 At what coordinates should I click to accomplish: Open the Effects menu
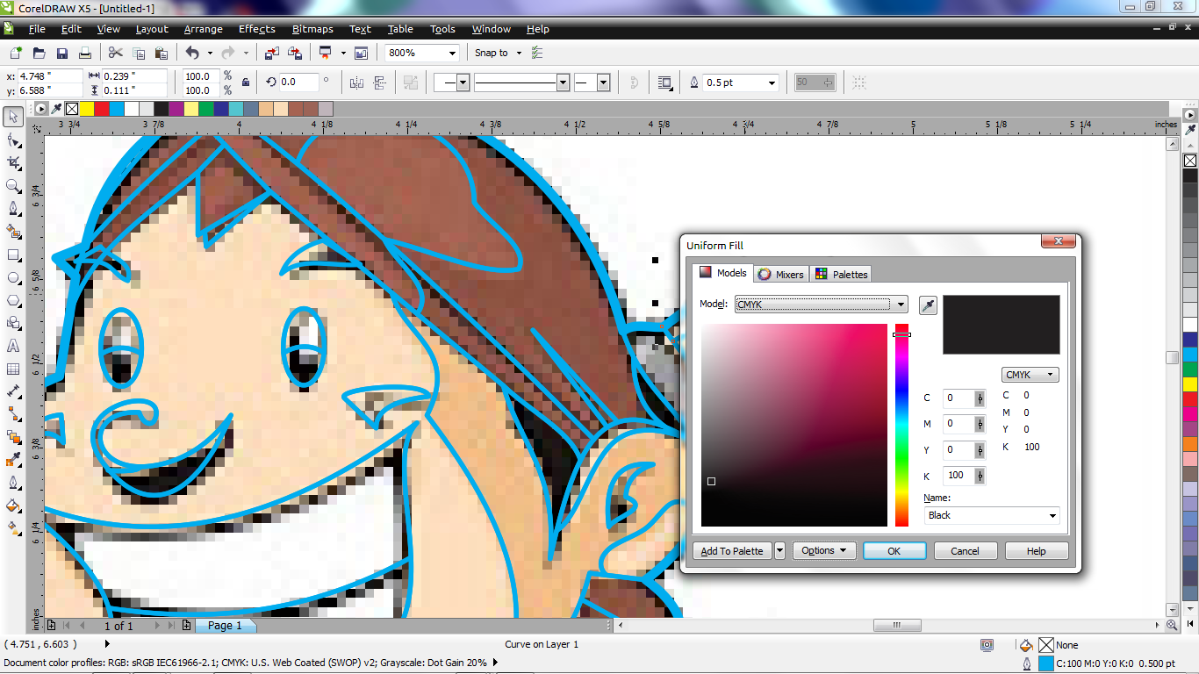[x=256, y=29]
